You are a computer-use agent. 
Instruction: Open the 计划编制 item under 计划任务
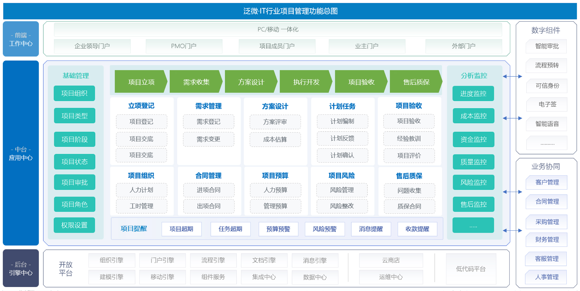[x=342, y=121]
